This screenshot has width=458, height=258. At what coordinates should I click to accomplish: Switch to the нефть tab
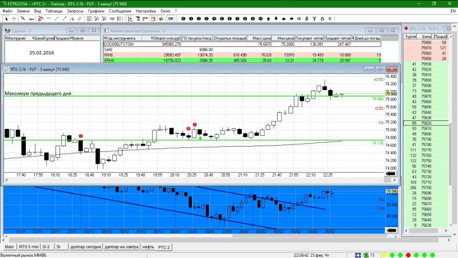click(x=148, y=247)
